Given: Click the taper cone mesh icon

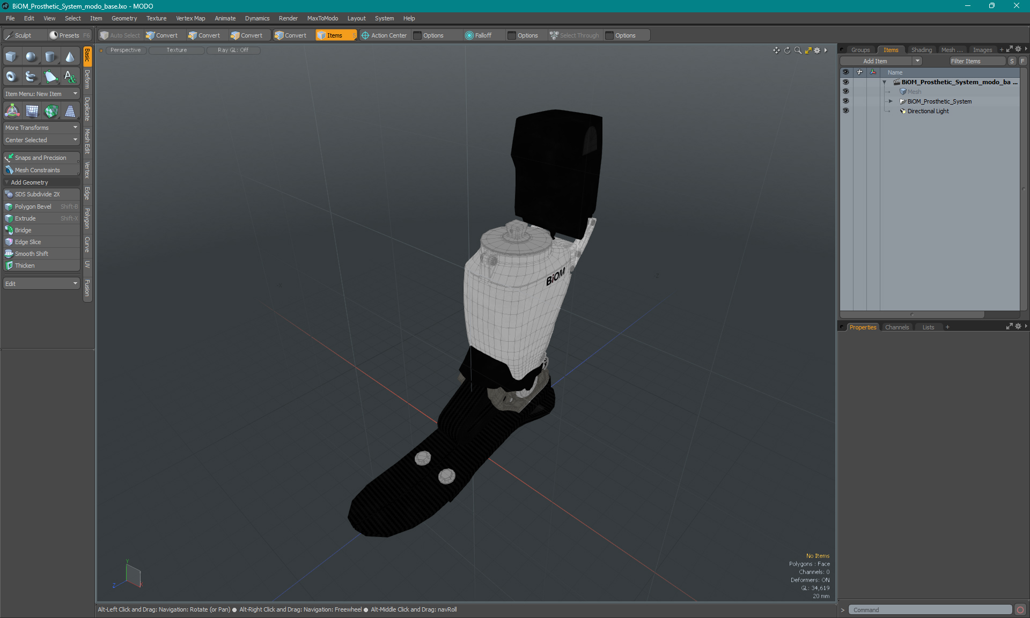Looking at the screenshot, I should point(70,111).
